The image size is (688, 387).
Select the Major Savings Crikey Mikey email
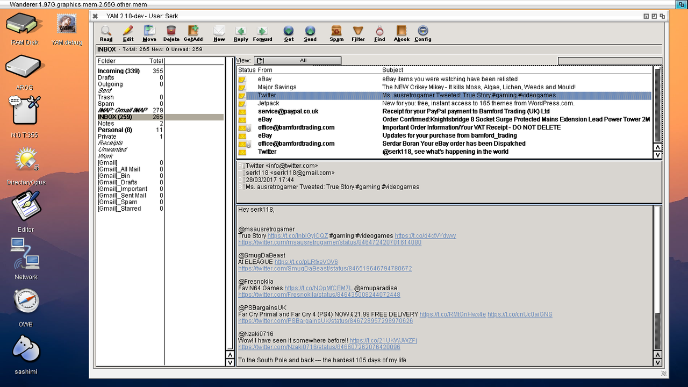pyautogui.click(x=445, y=87)
